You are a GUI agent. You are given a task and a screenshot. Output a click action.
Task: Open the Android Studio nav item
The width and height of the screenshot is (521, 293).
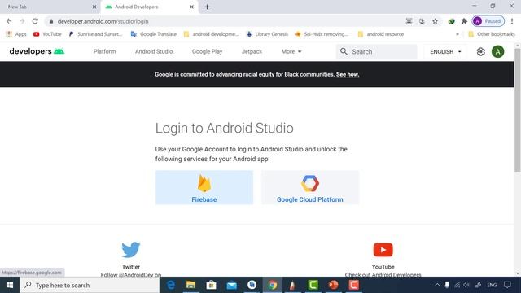point(154,51)
